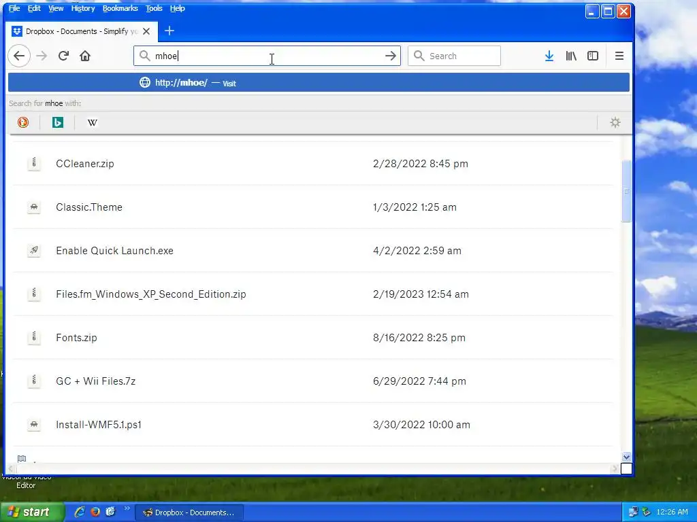Click the network tray icon
697x522 pixels.
[x=634, y=512]
